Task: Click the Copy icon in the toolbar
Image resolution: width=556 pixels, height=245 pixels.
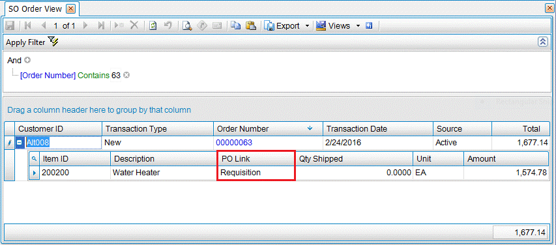Action: point(235,26)
